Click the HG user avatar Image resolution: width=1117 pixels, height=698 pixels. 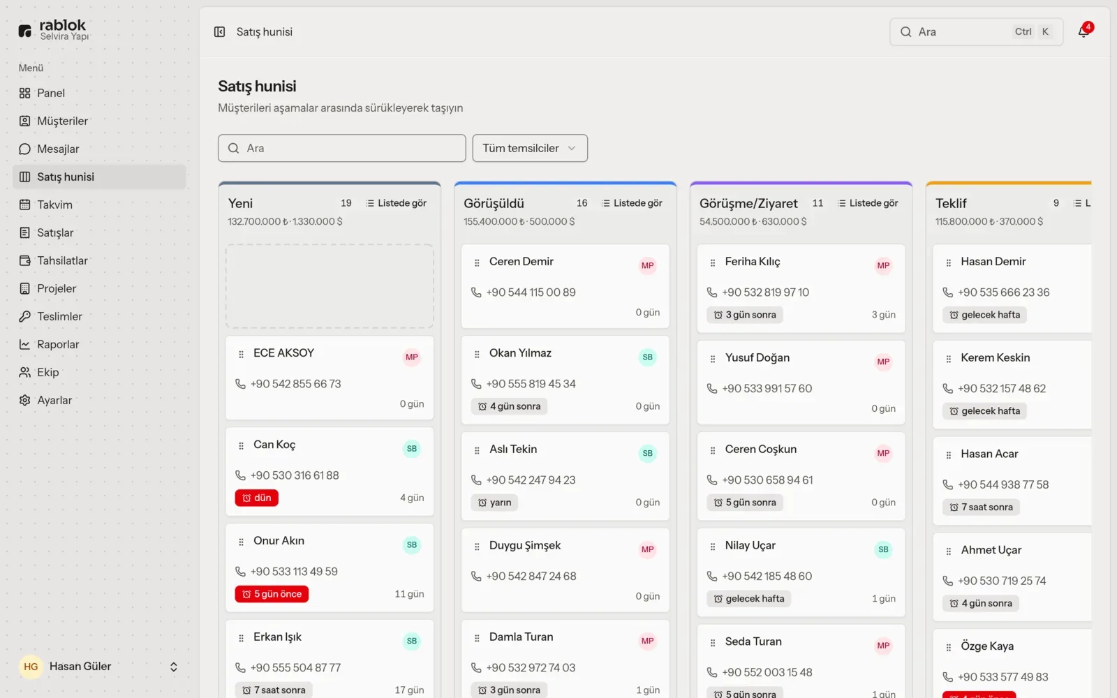click(x=31, y=667)
